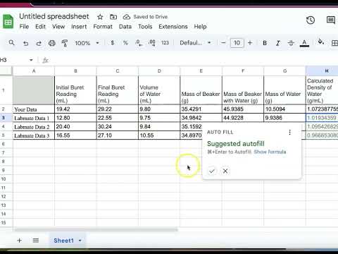
Task: Click the Show formula link
Action: click(270, 152)
